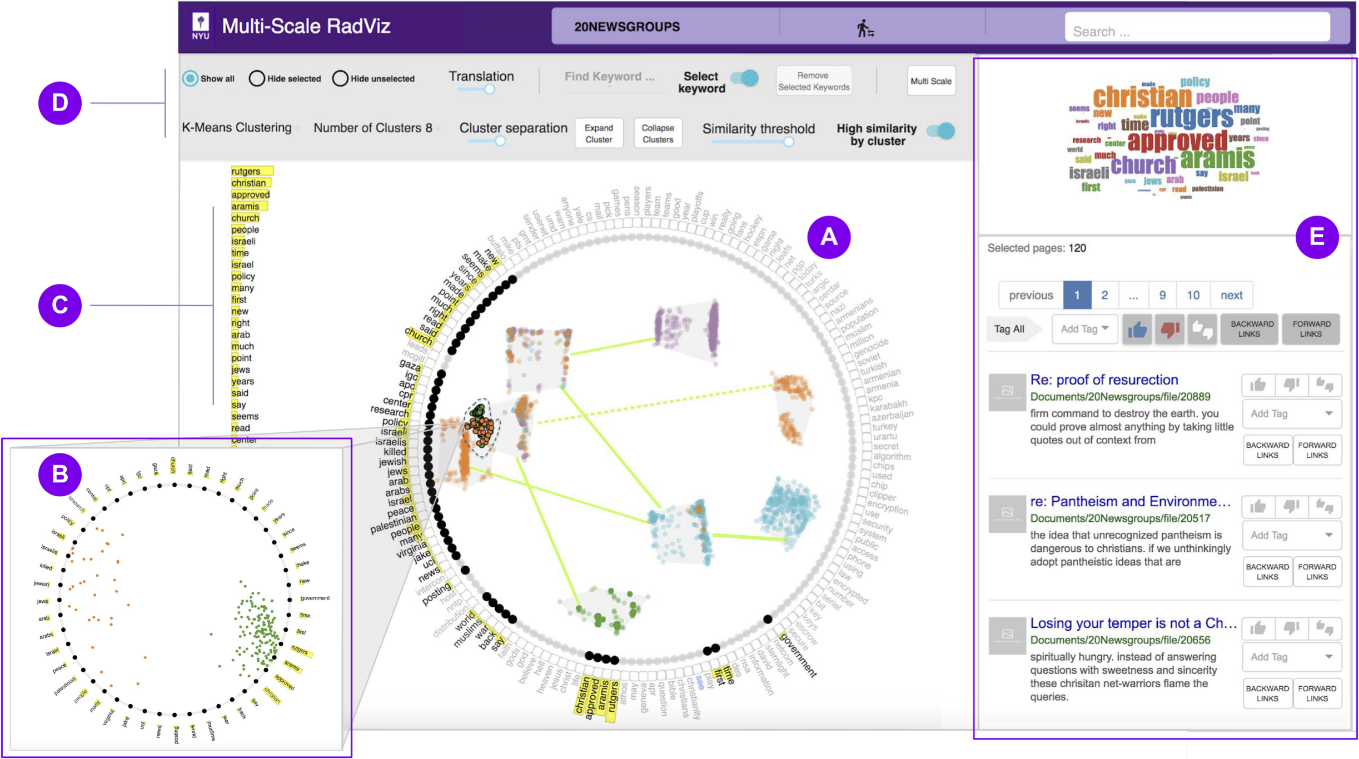Thumbs up 'Re: proof of resurection' result
This screenshot has height=759, width=1359.
click(1258, 385)
